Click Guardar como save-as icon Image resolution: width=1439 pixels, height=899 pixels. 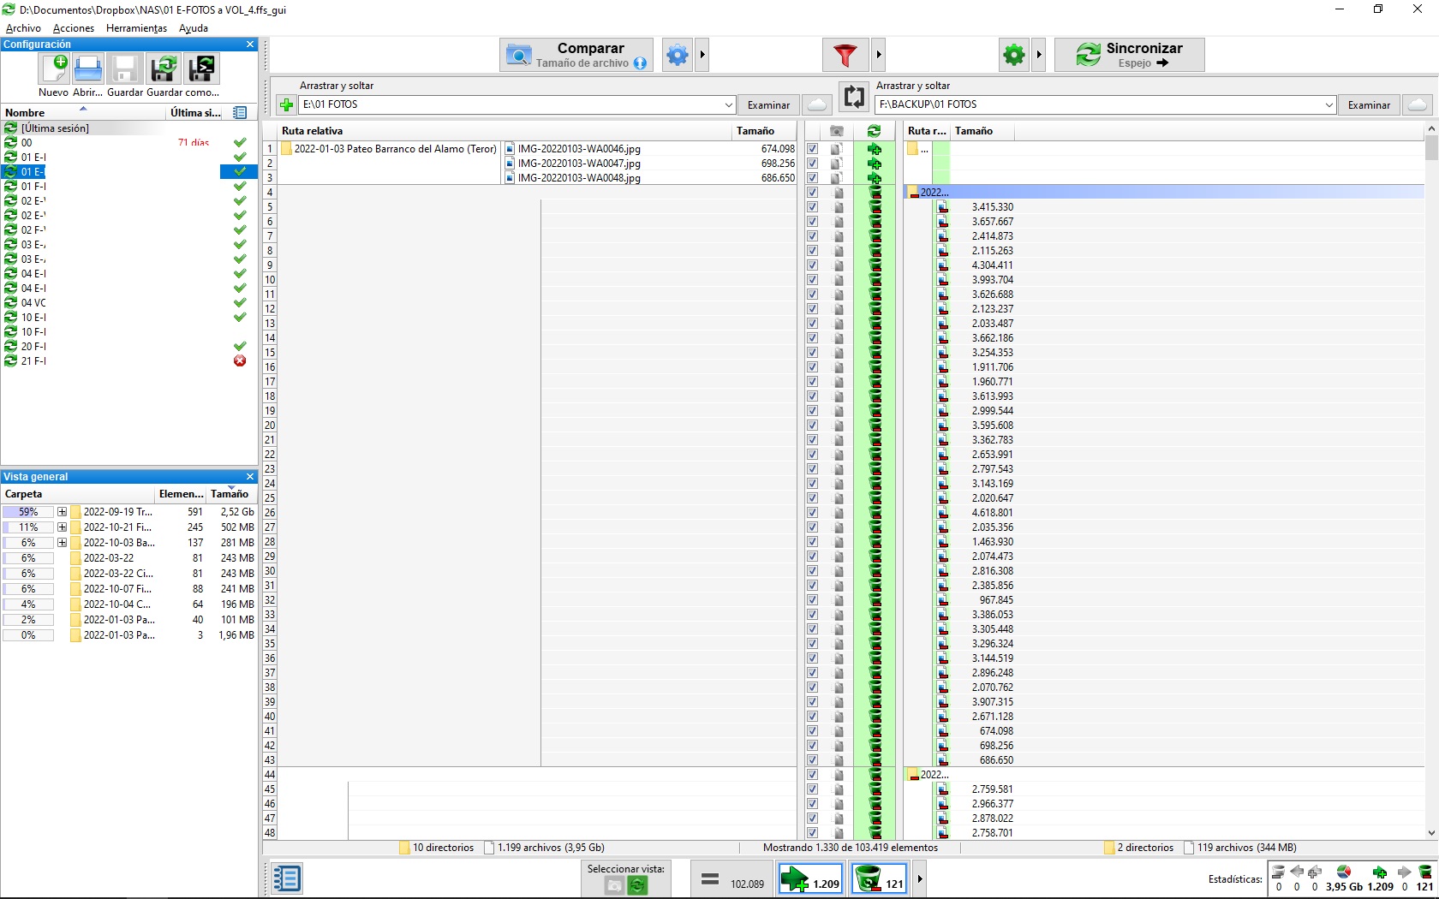[164, 68]
